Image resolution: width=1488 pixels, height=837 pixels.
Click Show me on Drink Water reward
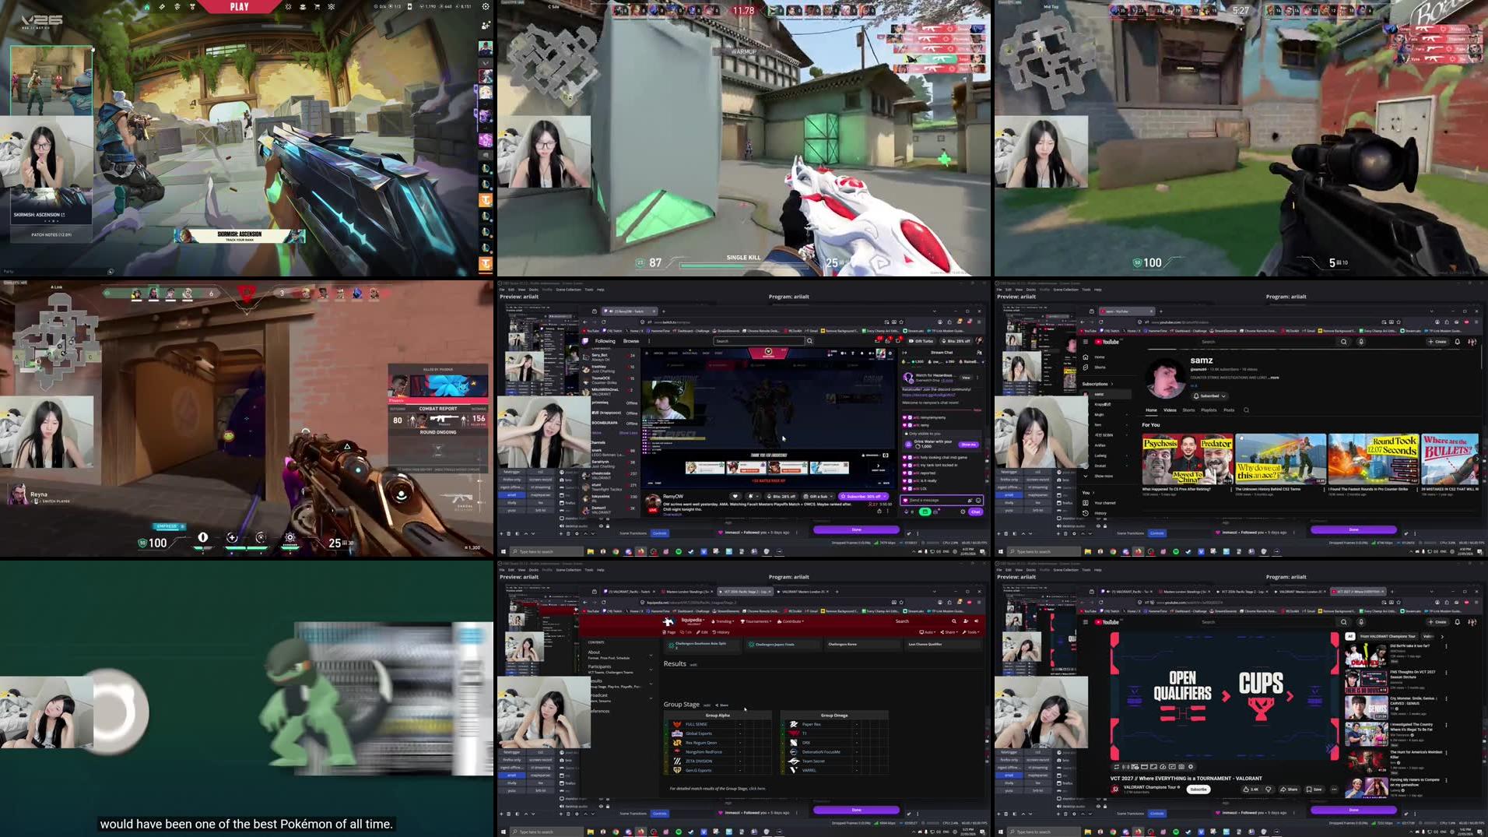pos(968,445)
